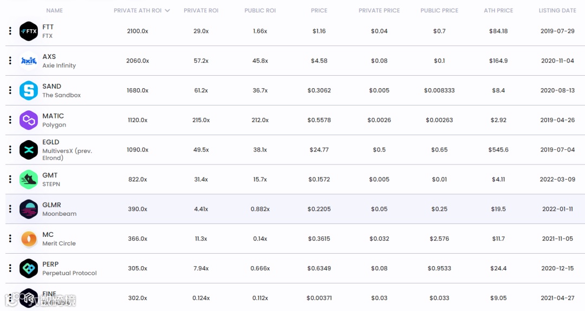Sort by Private ATH ROI column chevron
This screenshot has width=585, height=311.
[x=167, y=10]
